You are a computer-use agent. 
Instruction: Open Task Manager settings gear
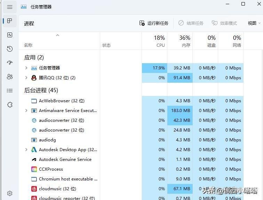[x=10, y=193]
